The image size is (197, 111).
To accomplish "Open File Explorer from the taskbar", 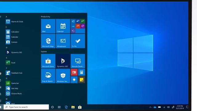I will [x=73, y=107].
